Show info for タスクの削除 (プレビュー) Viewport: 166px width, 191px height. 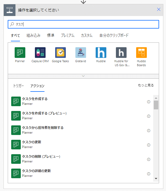click(149, 159)
